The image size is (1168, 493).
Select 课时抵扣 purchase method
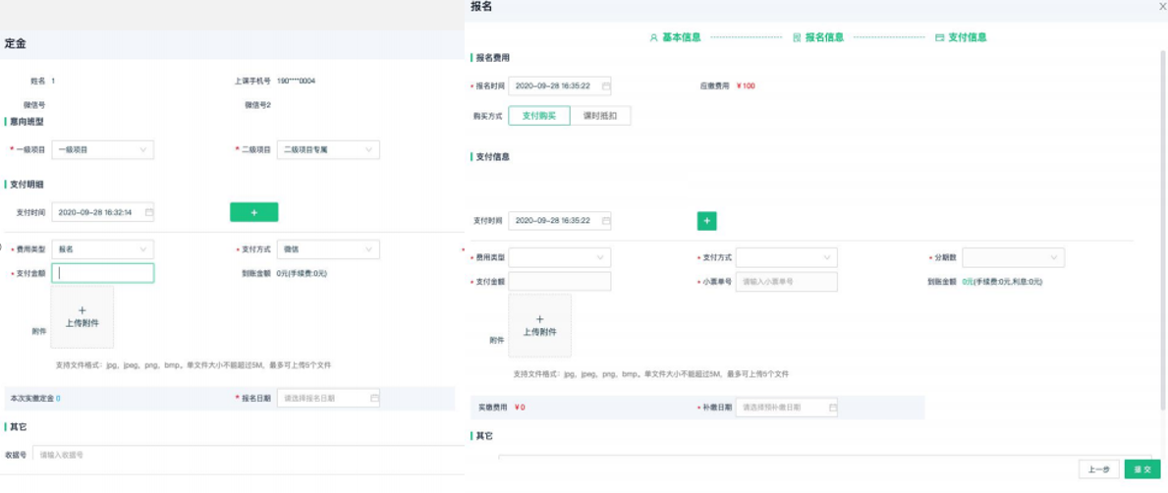[x=600, y=116]
